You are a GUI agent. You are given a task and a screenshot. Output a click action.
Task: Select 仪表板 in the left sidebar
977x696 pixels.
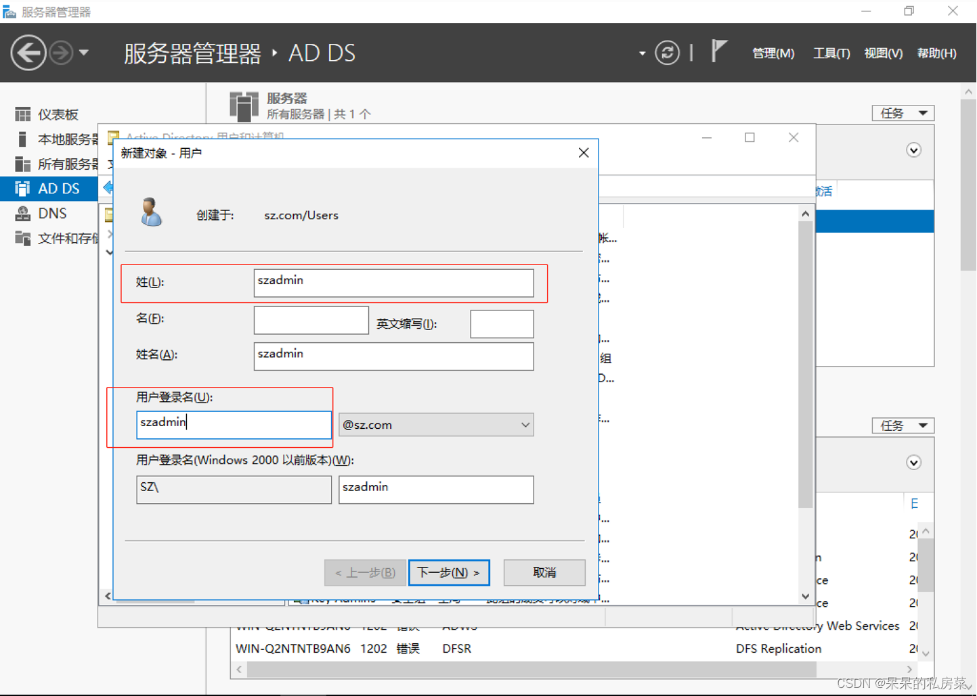(58, 114)
